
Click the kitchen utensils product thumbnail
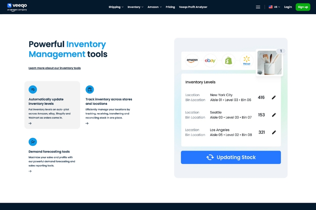[269, 63]
